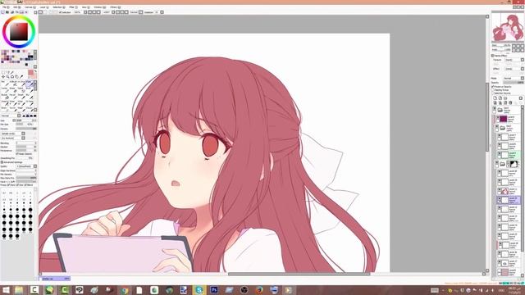Image resolution: width=525 pixels, height=295 pixels.
Task: Open the brush shape dropdown
Action: click(13, 134)
